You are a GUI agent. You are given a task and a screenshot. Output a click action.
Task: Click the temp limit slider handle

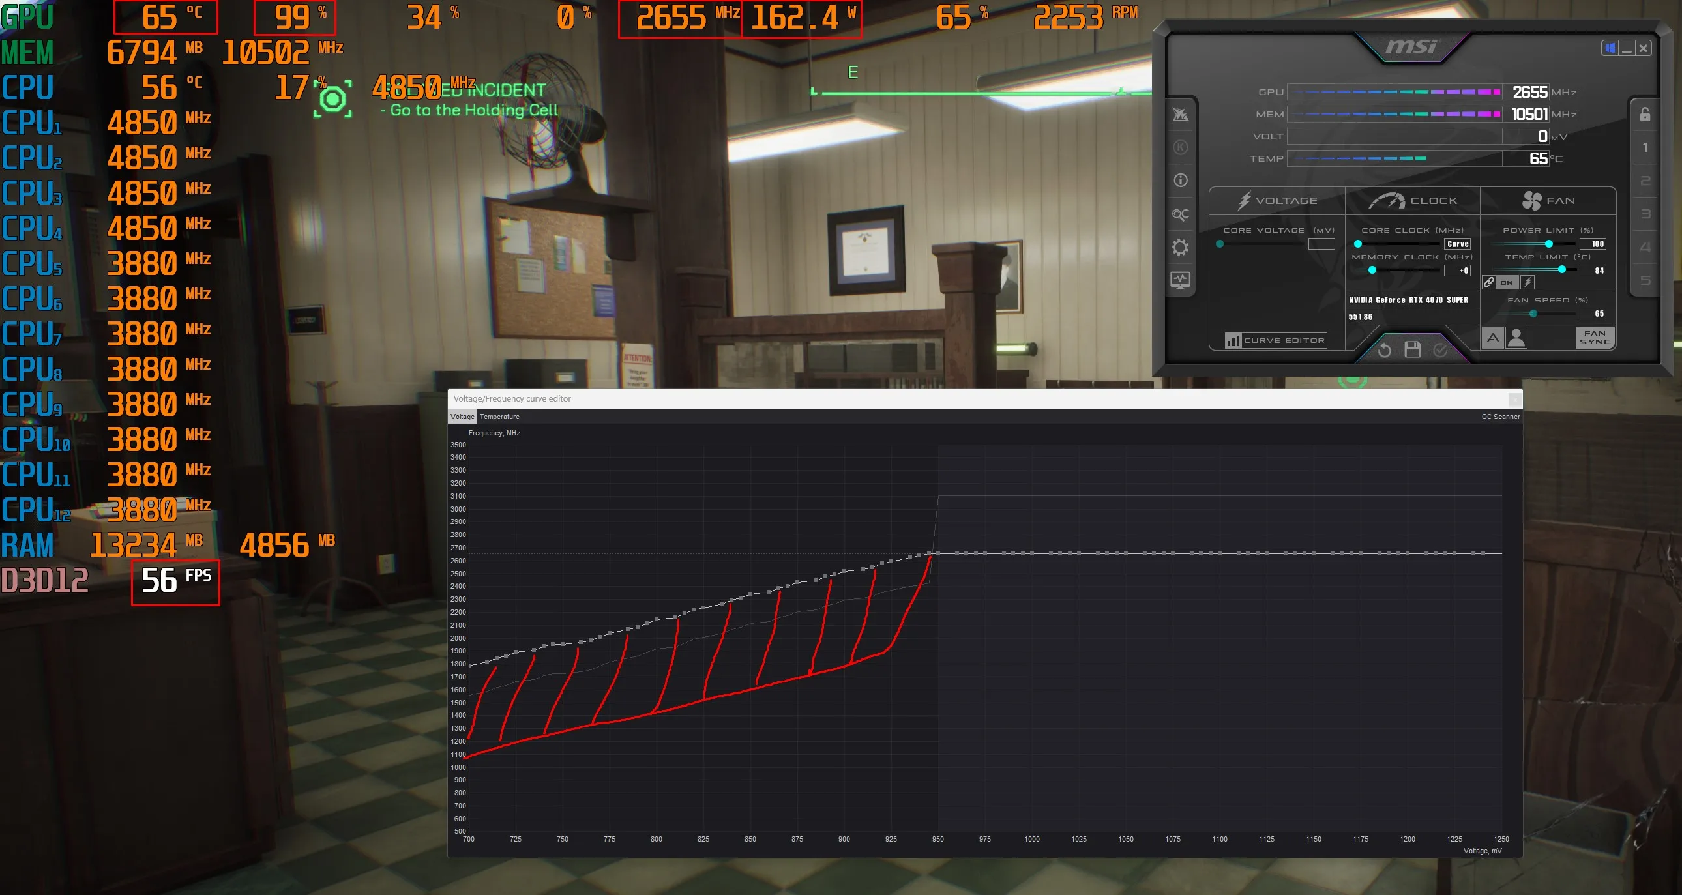(x=1561, y=270)
